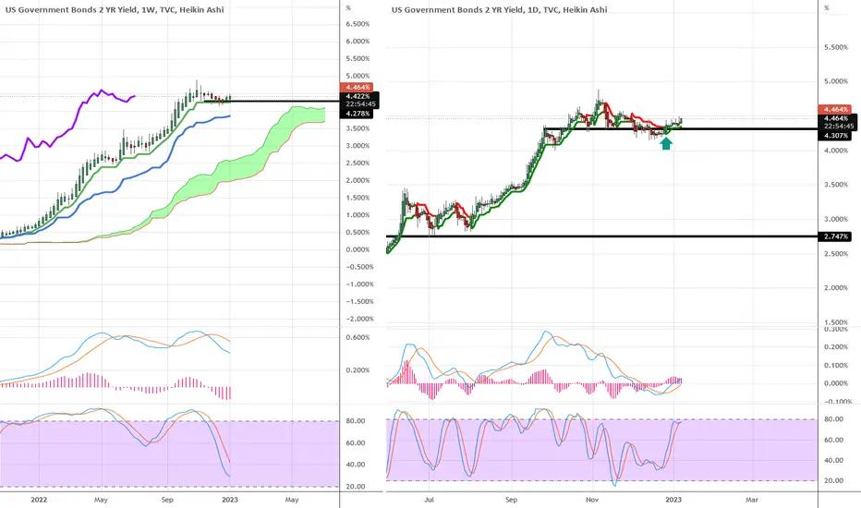Click the 60.00 level on weekly stochastic scale
The width and height of the screenshot is (861, 508).
(356, 443)
